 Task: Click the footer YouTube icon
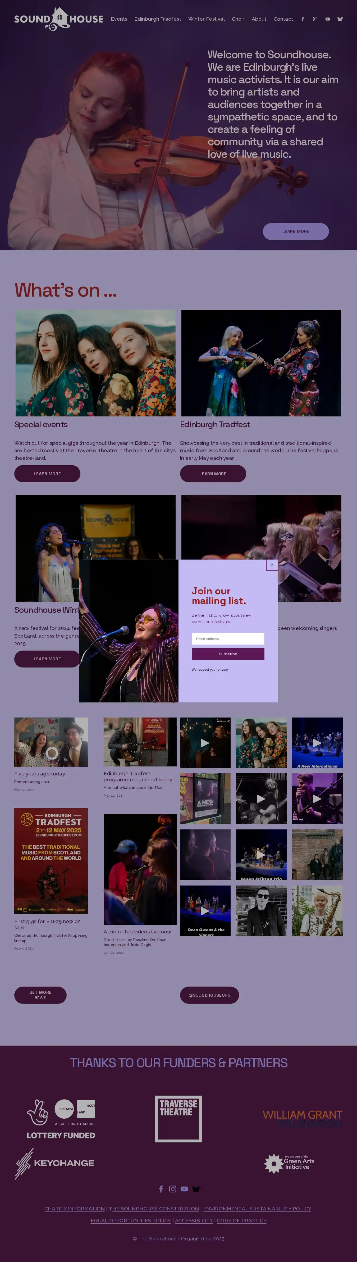click(x=184, y=1189)
